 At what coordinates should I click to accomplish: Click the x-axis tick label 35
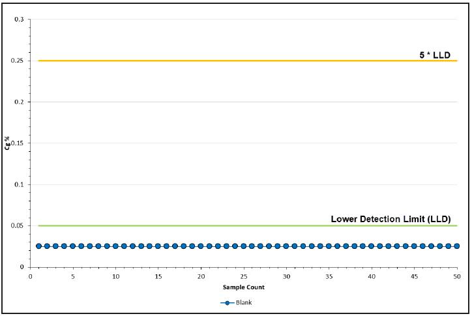[329, 276]
